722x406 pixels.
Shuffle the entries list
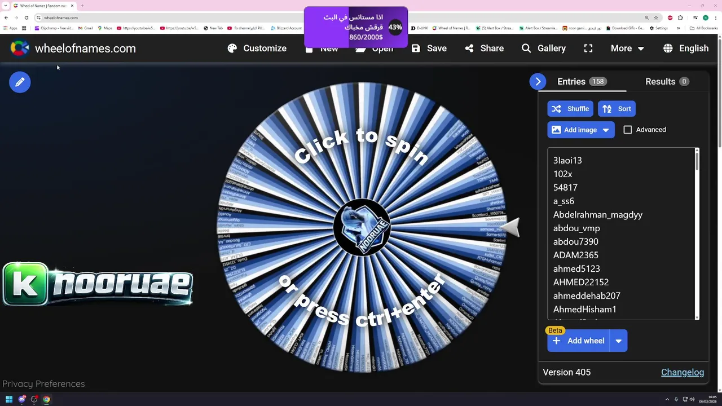(571, 109)
